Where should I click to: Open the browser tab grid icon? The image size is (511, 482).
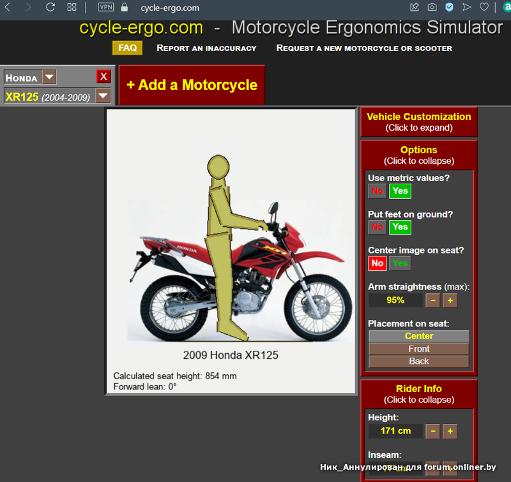(72, 7)
